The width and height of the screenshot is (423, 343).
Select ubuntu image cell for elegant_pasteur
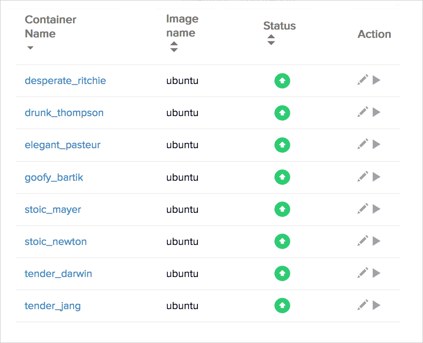pyautogui.click(x=182, y=145)
